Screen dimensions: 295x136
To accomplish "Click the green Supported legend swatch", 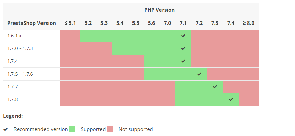I will 72,129.
